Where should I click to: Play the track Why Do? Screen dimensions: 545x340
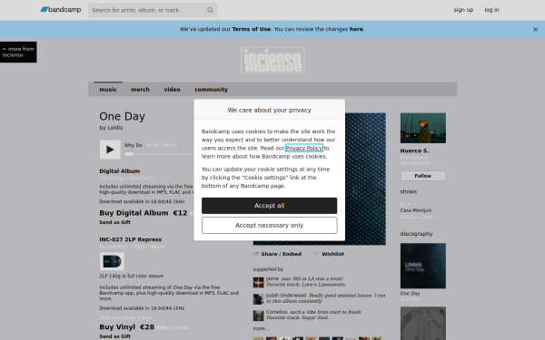point(110,150)
